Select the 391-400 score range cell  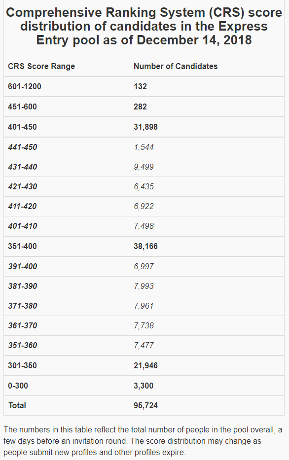[23, 266]
